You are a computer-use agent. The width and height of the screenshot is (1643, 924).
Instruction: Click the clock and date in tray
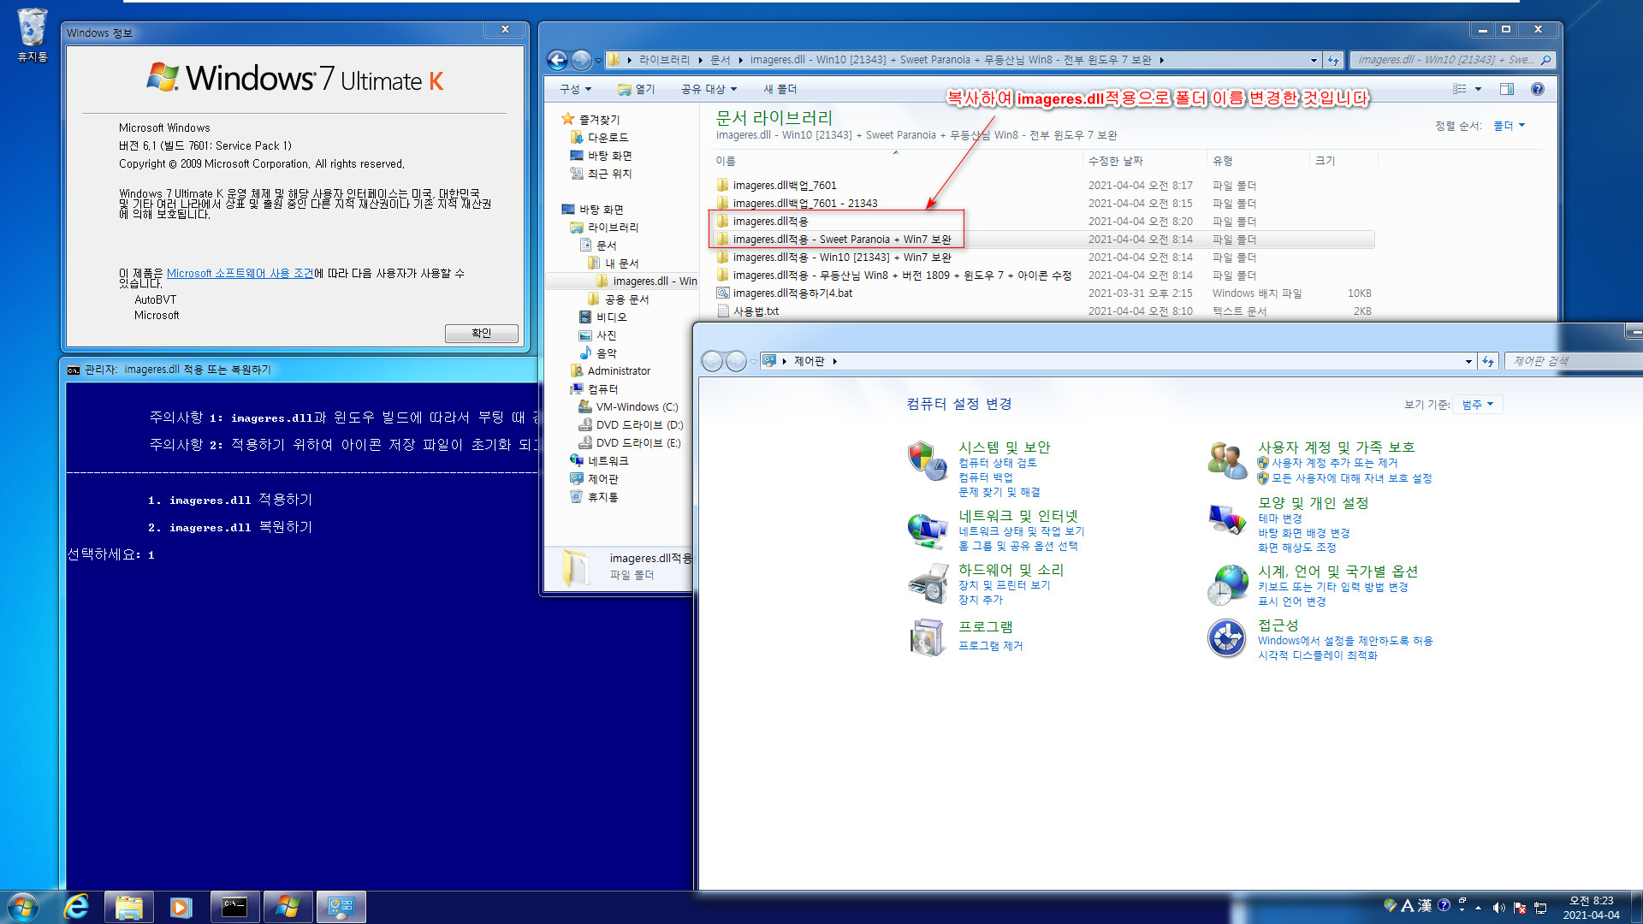[x=1591, y=908]
